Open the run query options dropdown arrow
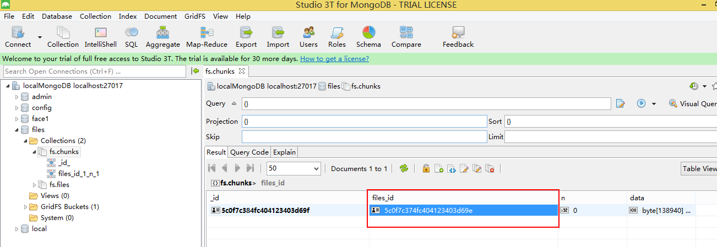This screenshot has width=717, height=247. point(654,103)
